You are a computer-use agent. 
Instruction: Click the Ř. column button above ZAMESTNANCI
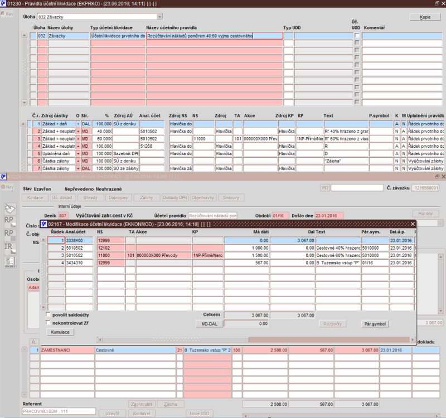click(34, 342)
